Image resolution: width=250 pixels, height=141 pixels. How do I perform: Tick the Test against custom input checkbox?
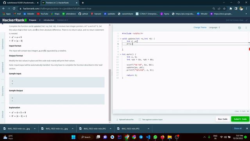(x=140, y=119)
